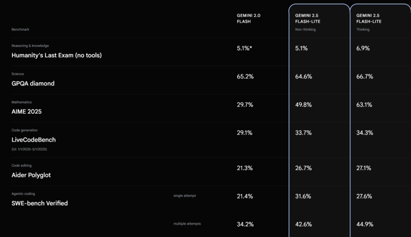Click the single attempt label
This screenshot has width=411, height=237.
185,196
